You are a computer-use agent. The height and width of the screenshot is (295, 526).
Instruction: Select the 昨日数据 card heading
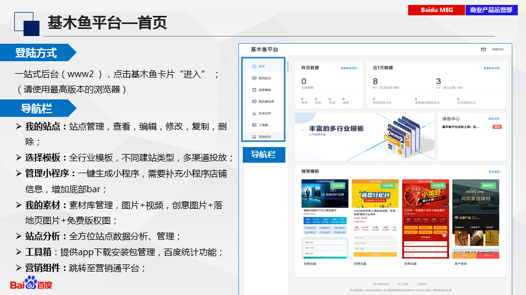pyautogui.click(x=310, y=68)
